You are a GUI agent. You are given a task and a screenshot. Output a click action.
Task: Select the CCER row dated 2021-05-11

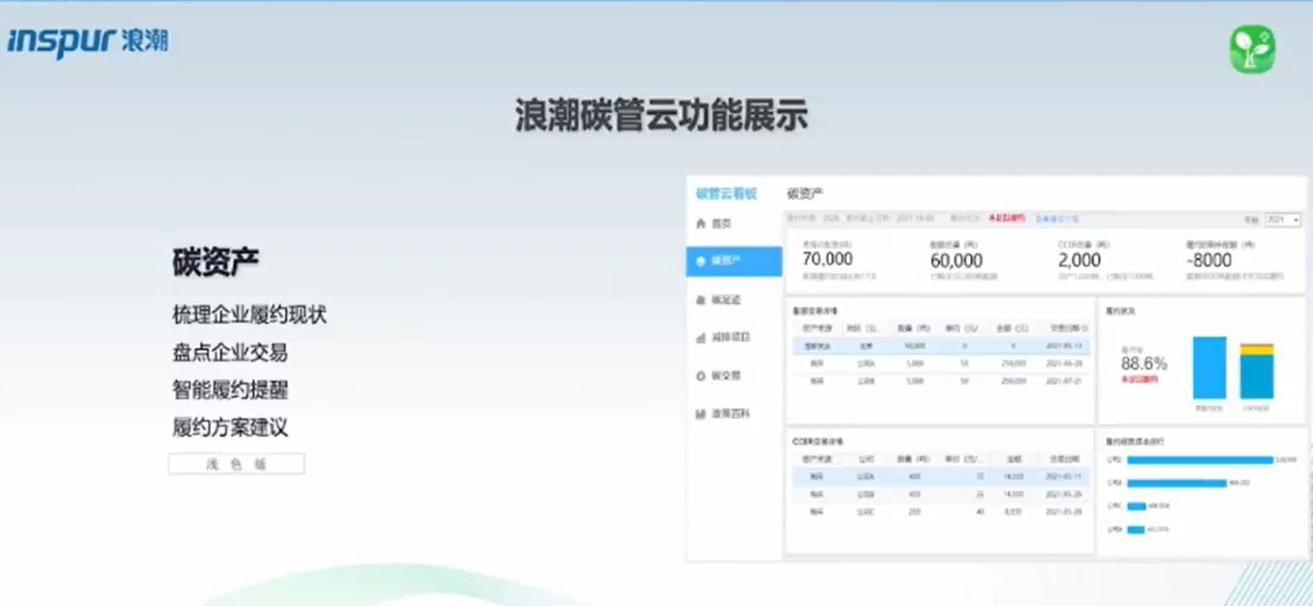pos(940,477)
